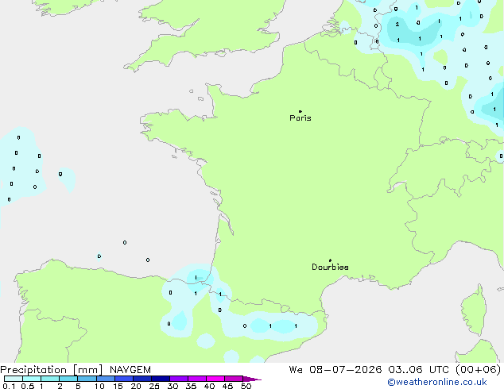
Task: Pick the legend swatch between 40 and 45
Action: (x=215, y=379)
